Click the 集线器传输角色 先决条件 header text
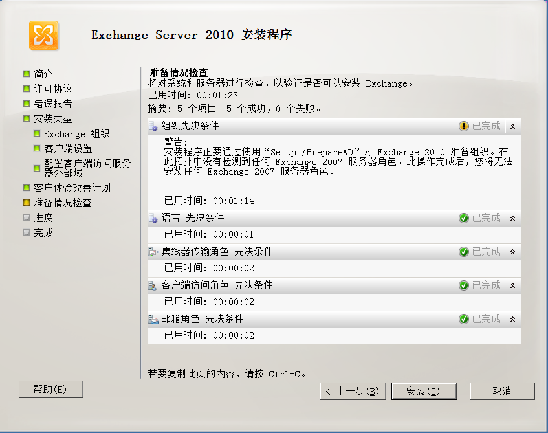 [217, 252]
